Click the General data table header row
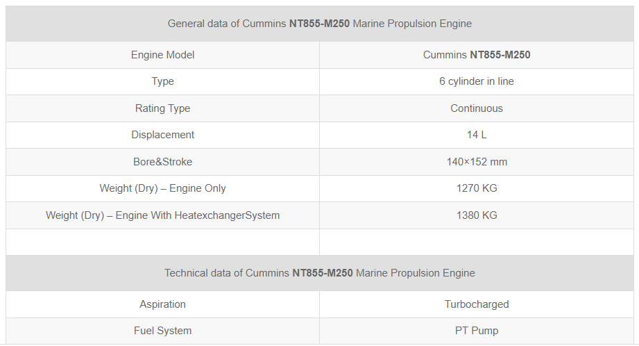The image size is (639, 346). (319, 24)
